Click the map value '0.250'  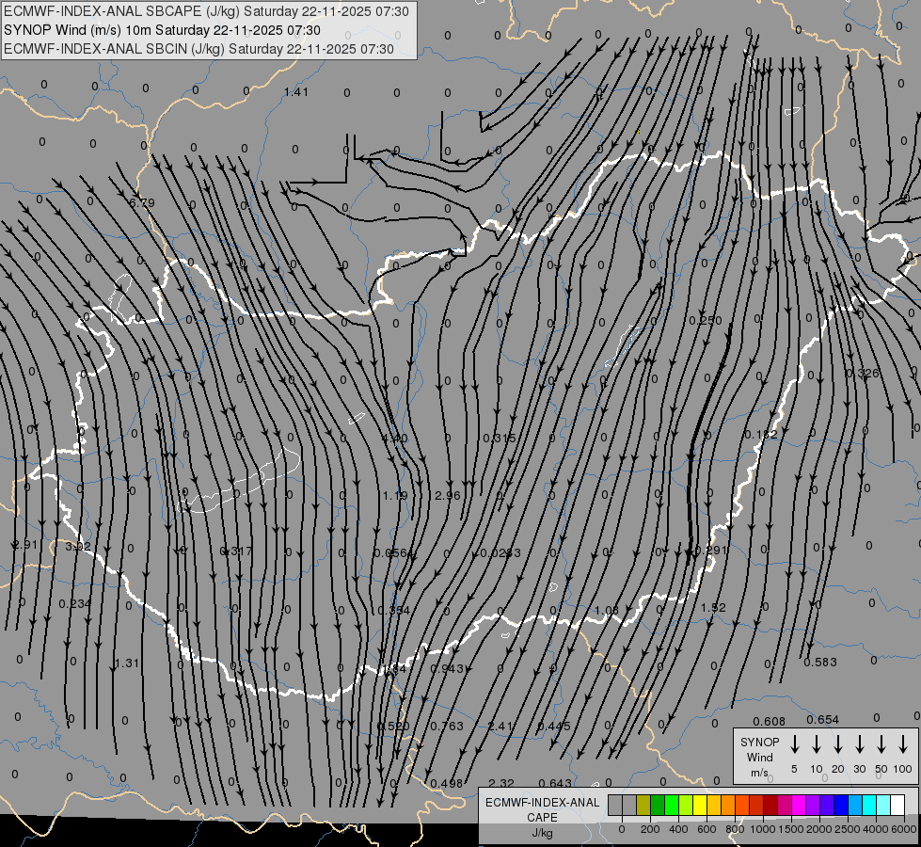pyautogui.click(x=706, y=320)
